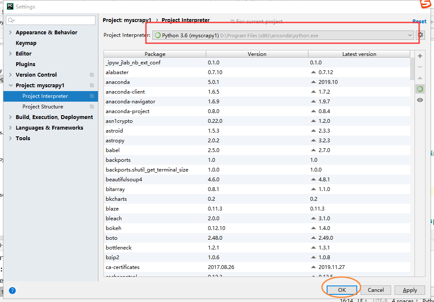
Task: Click the install package plus icon
Action: 420,56
